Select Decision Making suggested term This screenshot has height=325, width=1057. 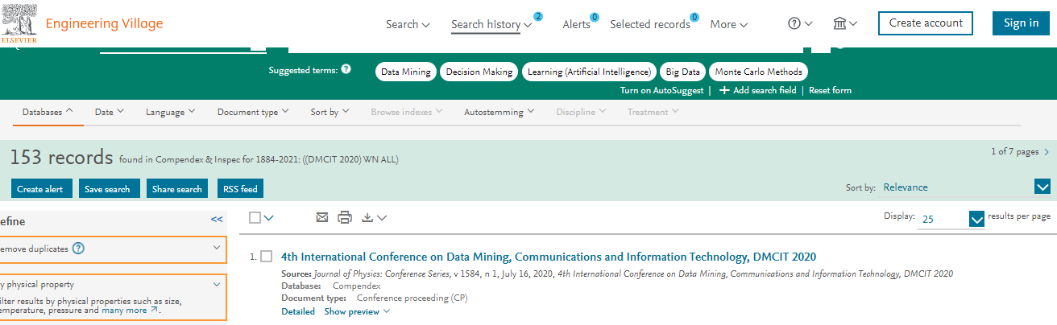[479, 72]
